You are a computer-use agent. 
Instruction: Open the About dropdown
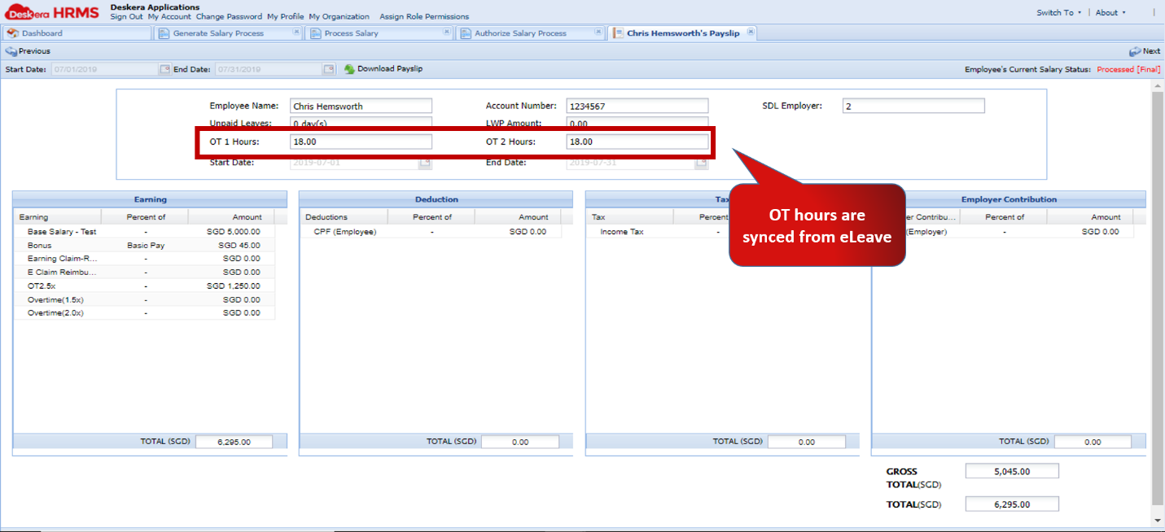click(1107, 12)
